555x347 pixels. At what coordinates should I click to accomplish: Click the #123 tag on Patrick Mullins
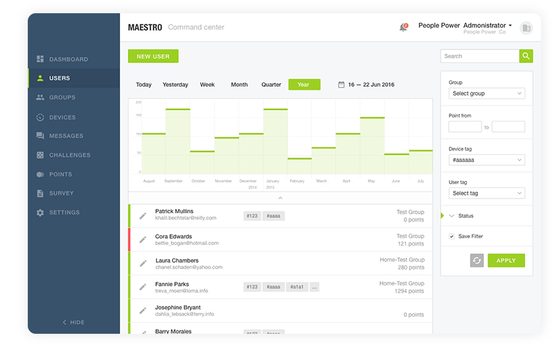click(x=252, y=216)
